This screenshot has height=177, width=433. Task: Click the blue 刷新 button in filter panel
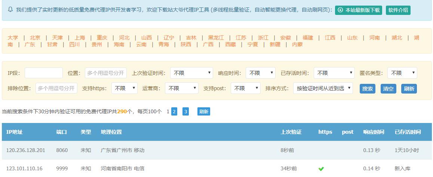[409, 89]
